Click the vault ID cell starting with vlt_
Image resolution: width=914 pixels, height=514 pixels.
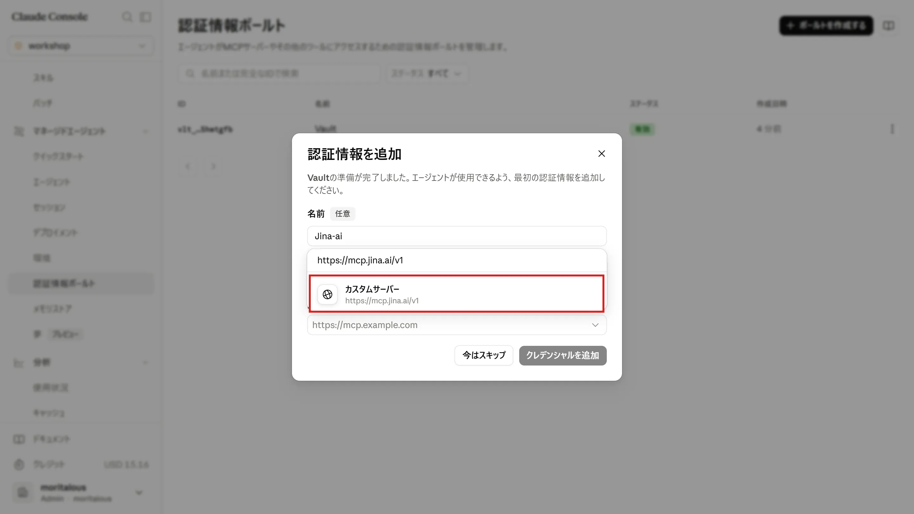point(205,129)
